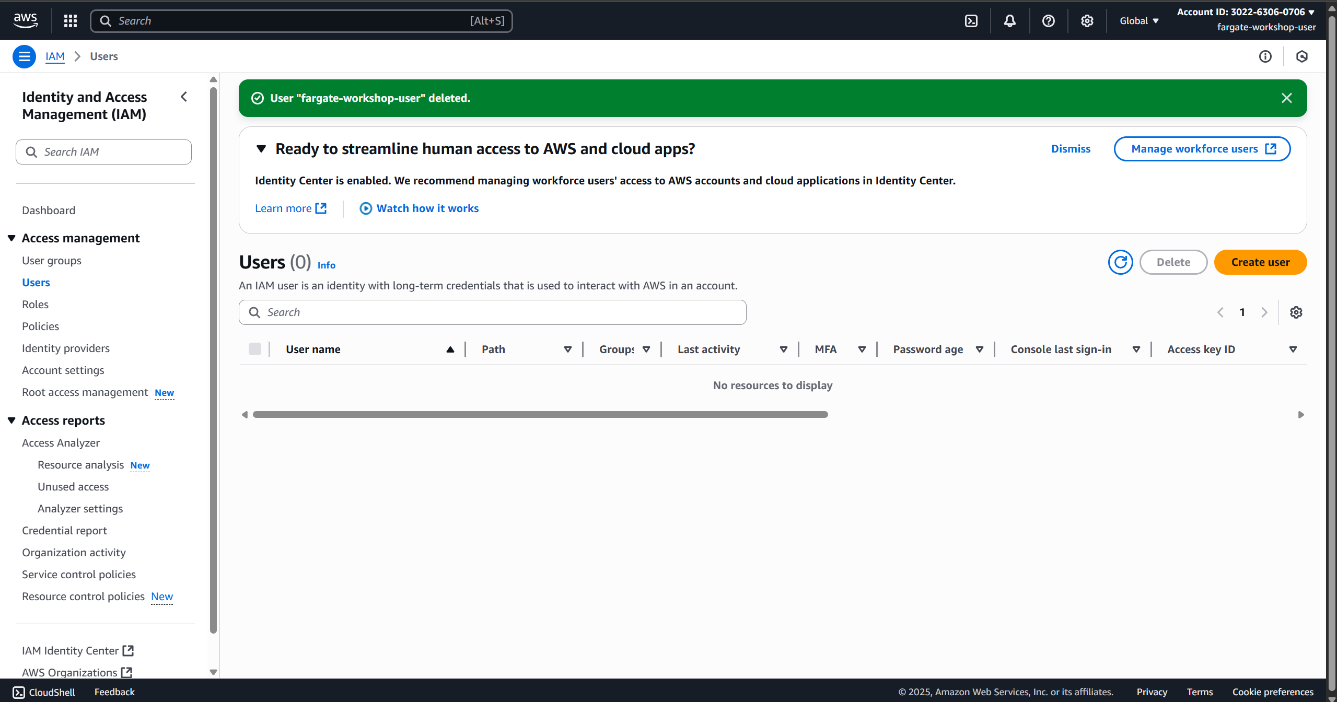Click Manage workforce users button
Screen dimensions: 1337x702
click(x=1202, y=149)
